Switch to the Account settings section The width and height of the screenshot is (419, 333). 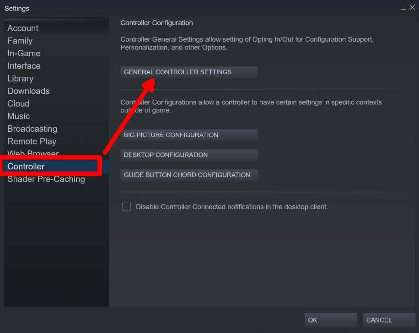[22, 28]
